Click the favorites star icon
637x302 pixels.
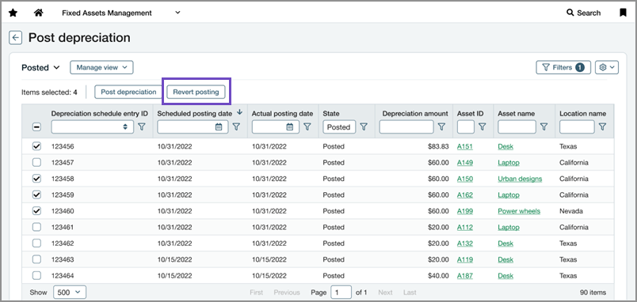click(13, 13)
